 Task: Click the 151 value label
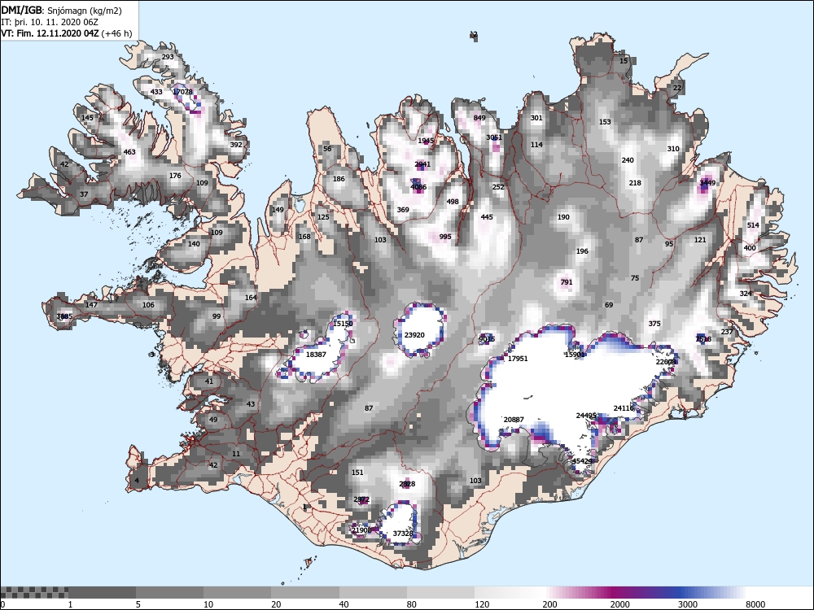(357, 473)
